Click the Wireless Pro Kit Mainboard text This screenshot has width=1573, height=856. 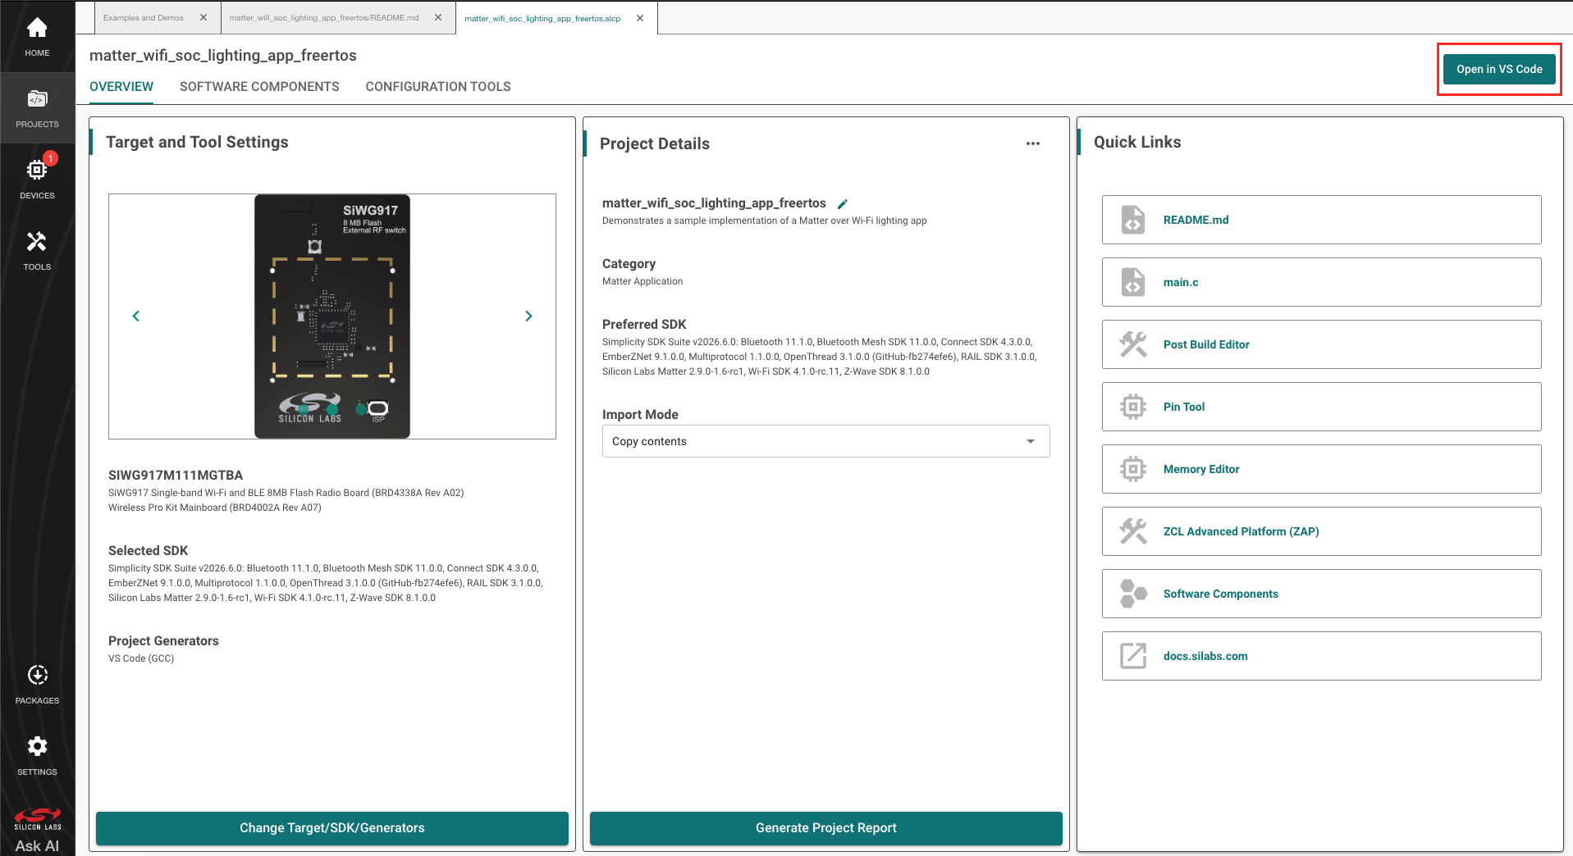click(x=215, y=508)
